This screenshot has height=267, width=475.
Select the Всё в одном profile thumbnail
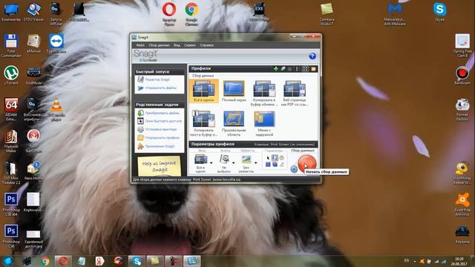pos(204,91)
